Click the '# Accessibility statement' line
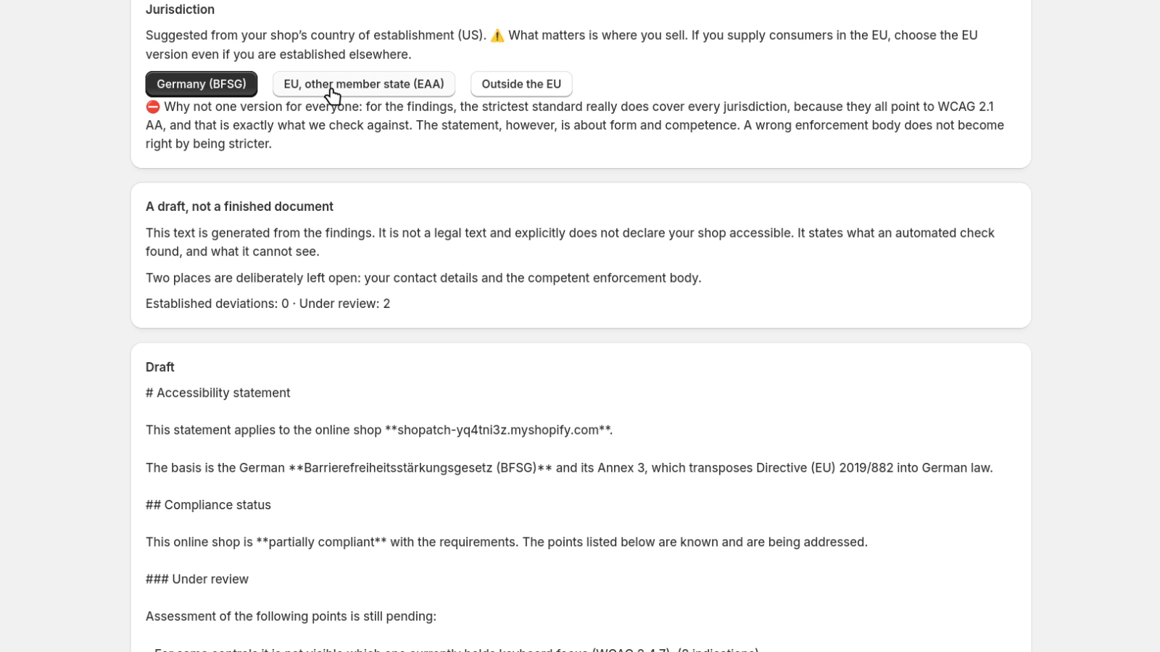 tap(217, 393)
